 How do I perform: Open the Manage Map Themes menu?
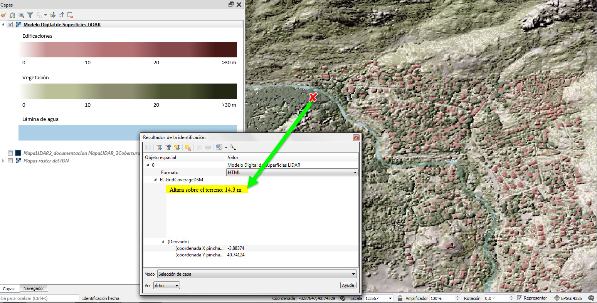pyautogui.click(x=21, y=15)
